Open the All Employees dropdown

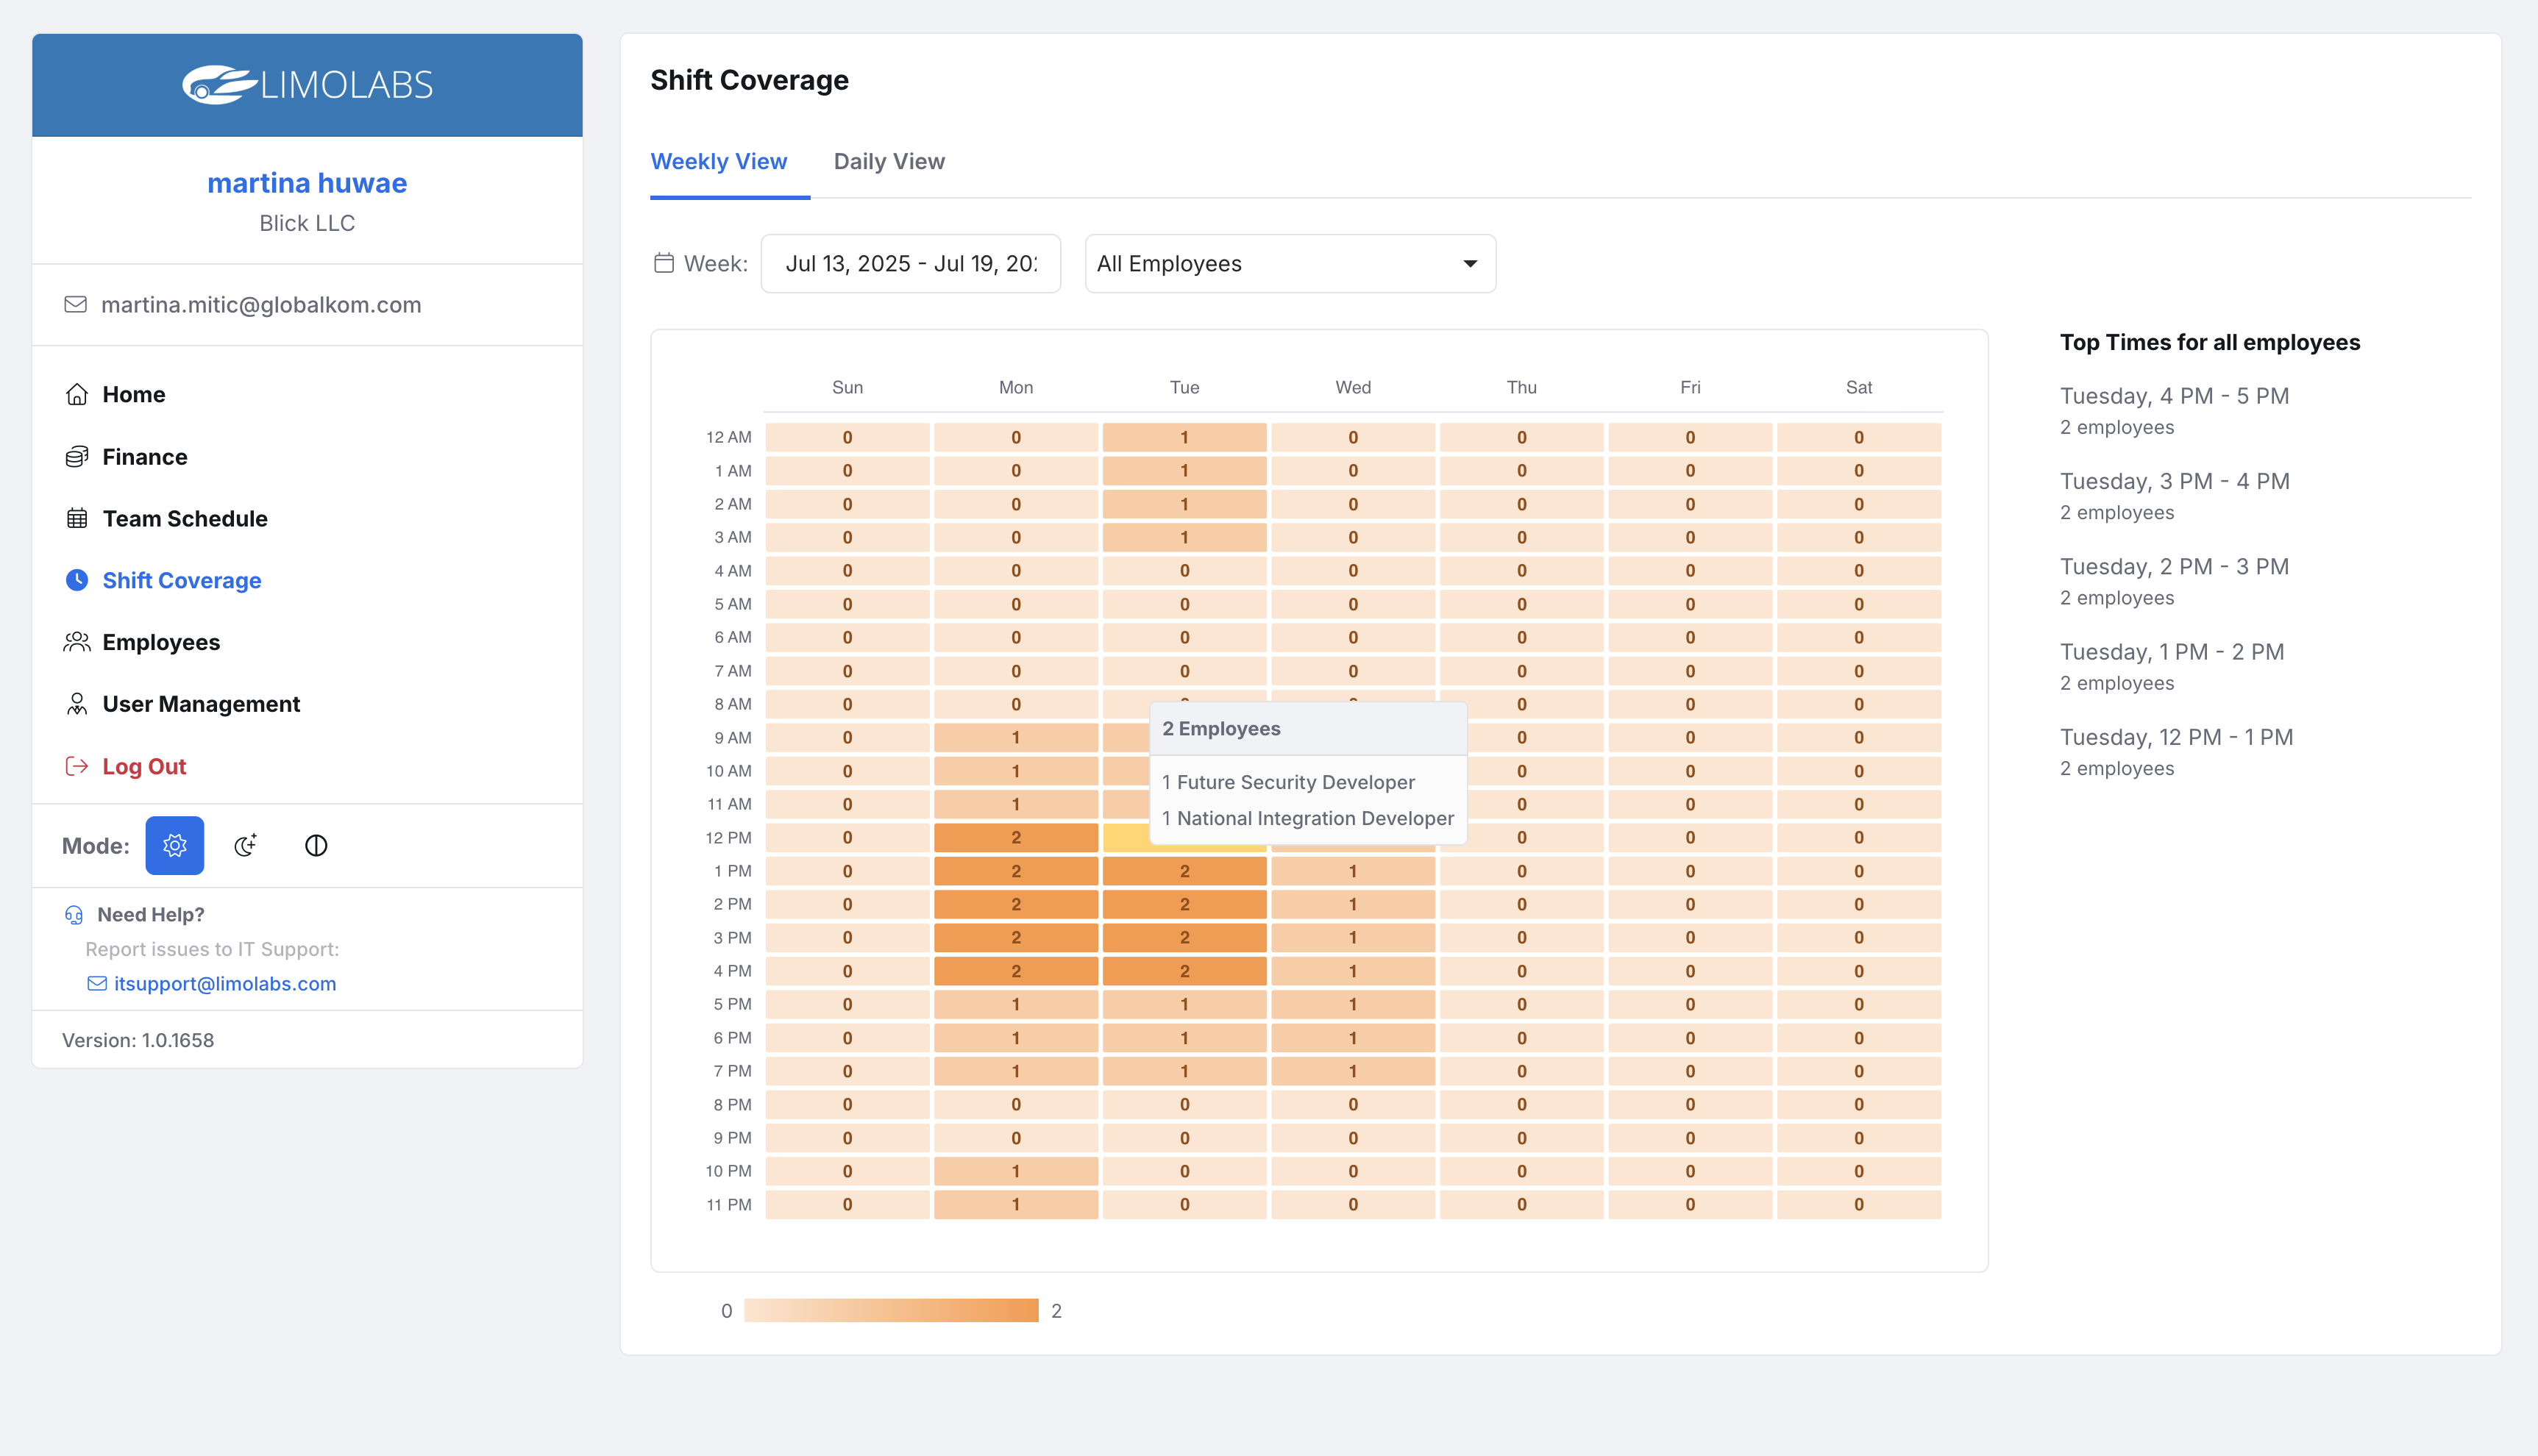tap(1289, 263)
